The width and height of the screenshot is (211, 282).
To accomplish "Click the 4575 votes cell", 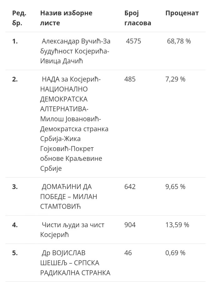I will [x=133, y=41].
